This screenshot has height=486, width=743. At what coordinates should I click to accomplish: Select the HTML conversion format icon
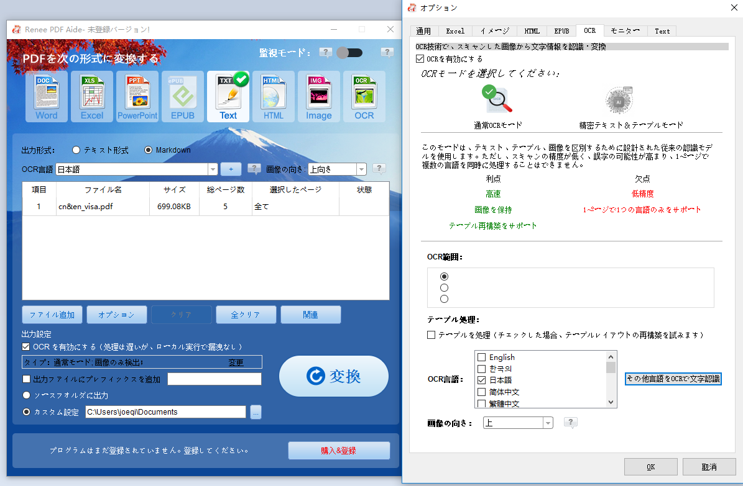coord(273,96)
